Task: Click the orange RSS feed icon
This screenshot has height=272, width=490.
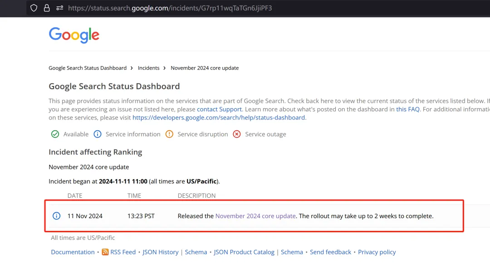Action: (x=105, y=252)
